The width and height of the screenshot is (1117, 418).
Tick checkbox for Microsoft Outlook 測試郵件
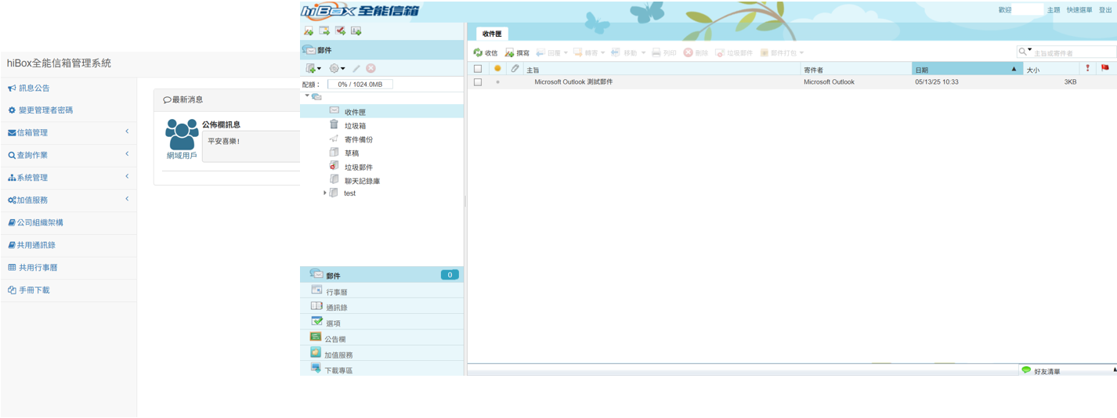pyautogui.click(x=478, y=81)
